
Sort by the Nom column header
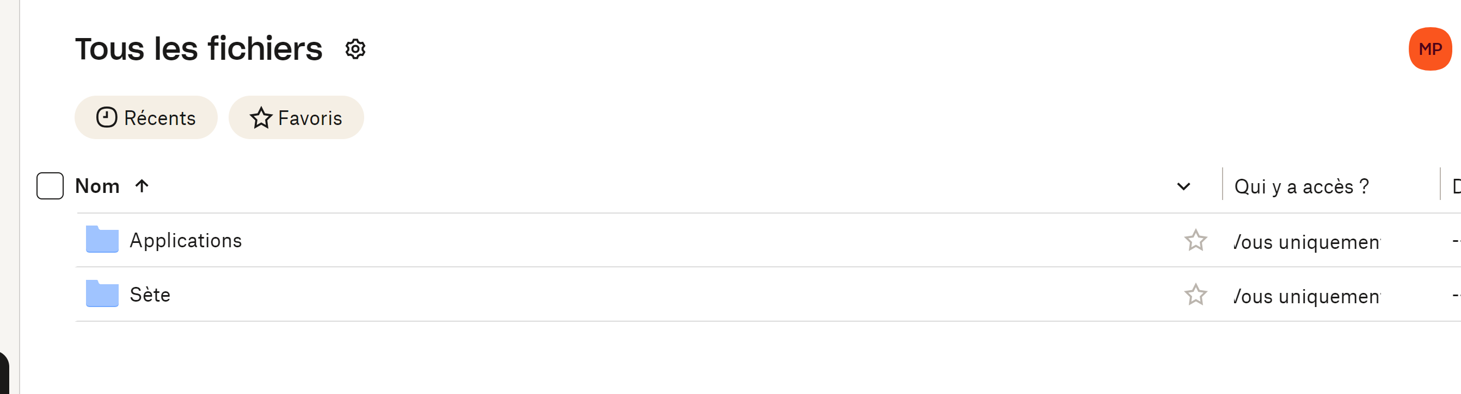(97, 186)
